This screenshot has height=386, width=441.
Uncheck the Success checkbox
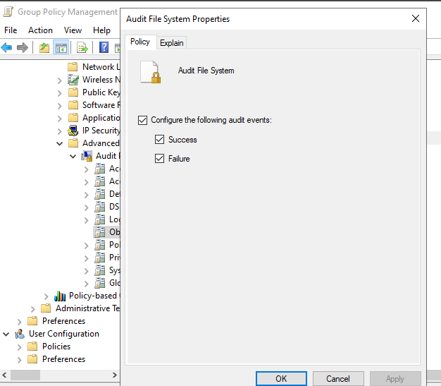(x=159, y=140)
